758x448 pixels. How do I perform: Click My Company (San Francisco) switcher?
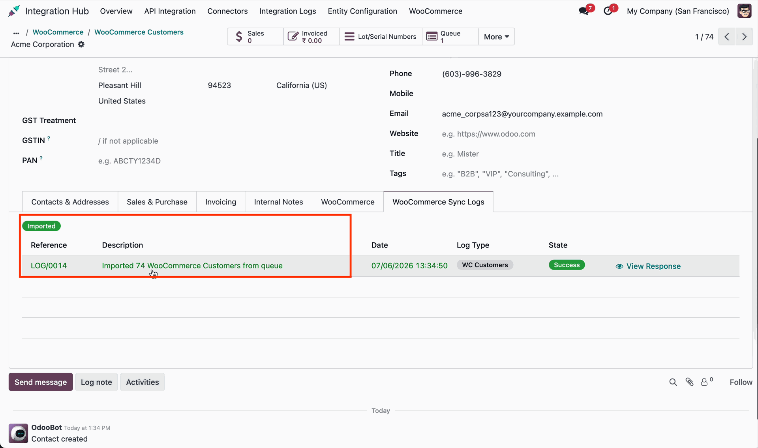[678, 11]
